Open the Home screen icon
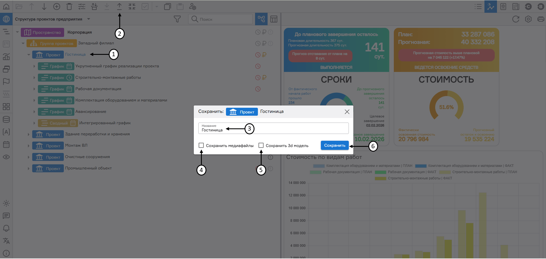This screenshot has width=546, height=259. click(6, 6)
